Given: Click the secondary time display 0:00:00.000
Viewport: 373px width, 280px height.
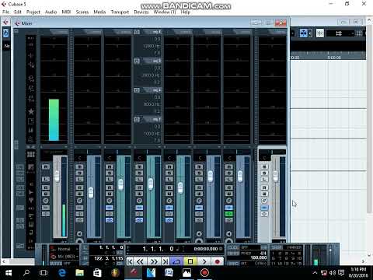Looking at the screenshot, I should pos(206,249).
